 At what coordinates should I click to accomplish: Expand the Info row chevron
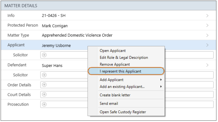(x=207, y=16)
